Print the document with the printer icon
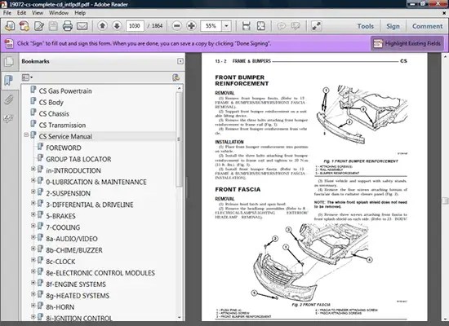Image resolution: width=449 pixels, height=326 pixels. click(x=68, y=26)
